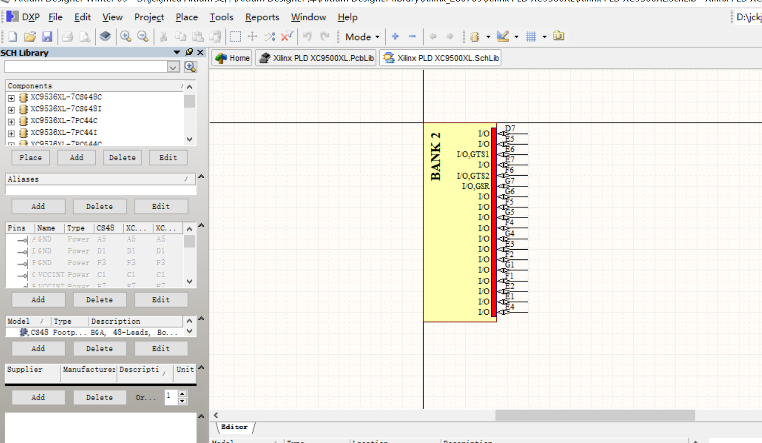Screen dimensions: 762x443
Task: Click the IEEE symbols component icon
Action: click(475, 37)
